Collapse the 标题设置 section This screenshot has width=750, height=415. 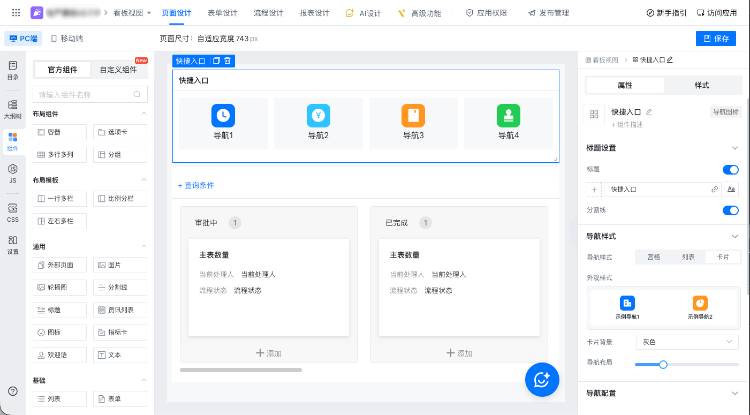click(x=735, y=148)
